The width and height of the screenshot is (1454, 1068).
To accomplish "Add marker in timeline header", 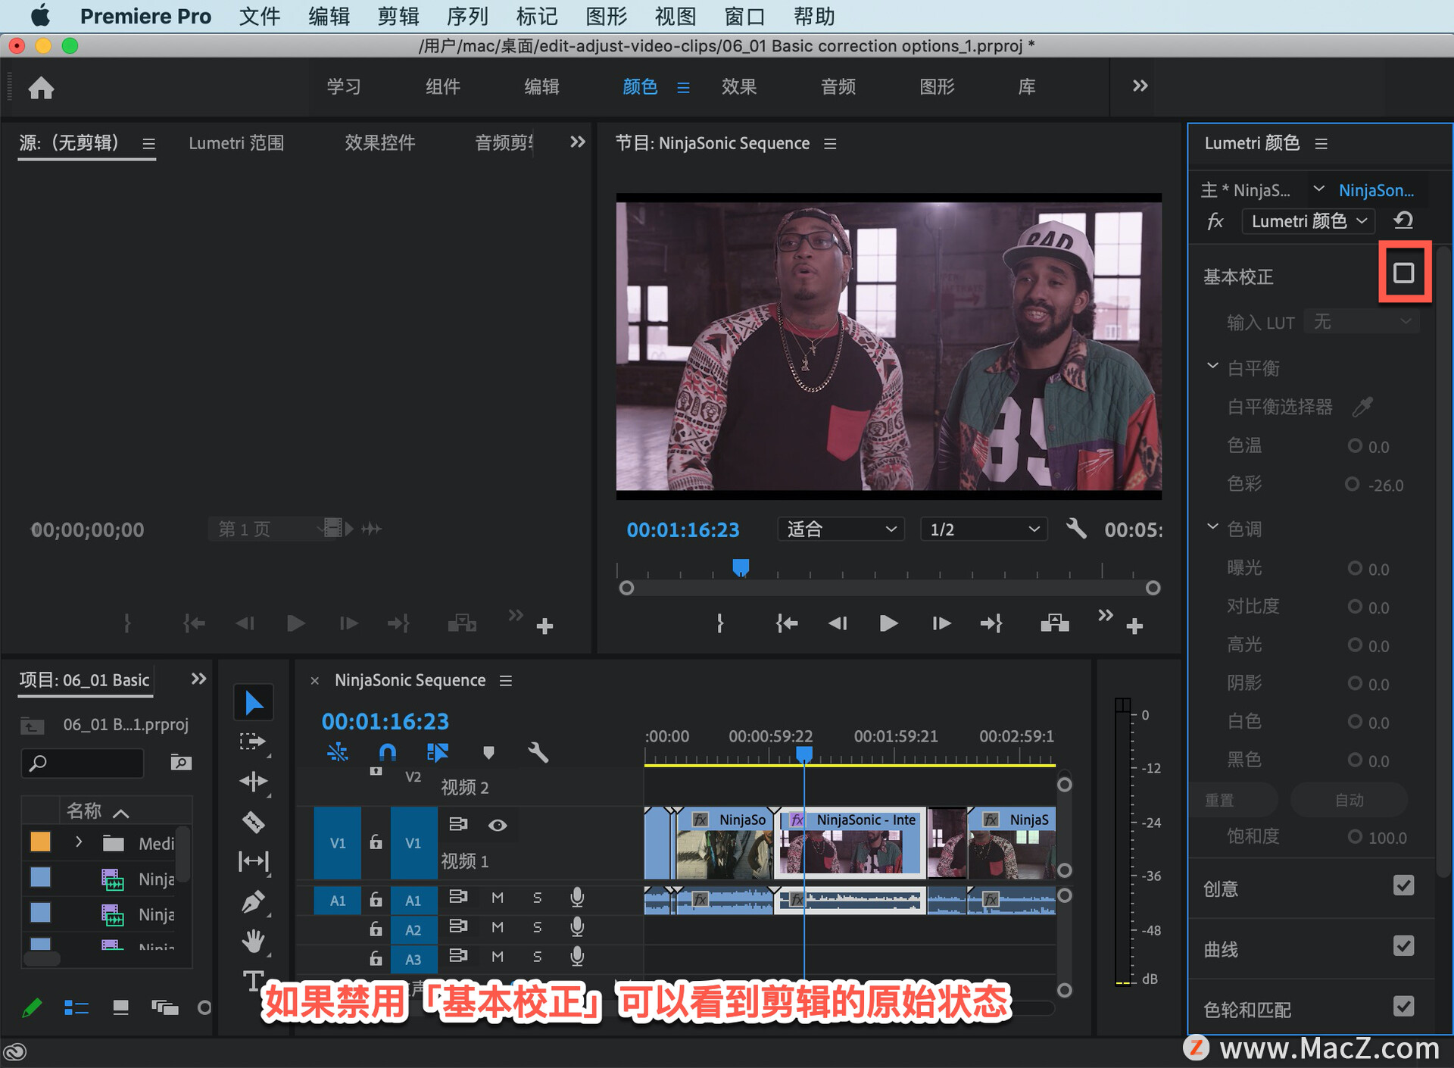I will point(488,752).
